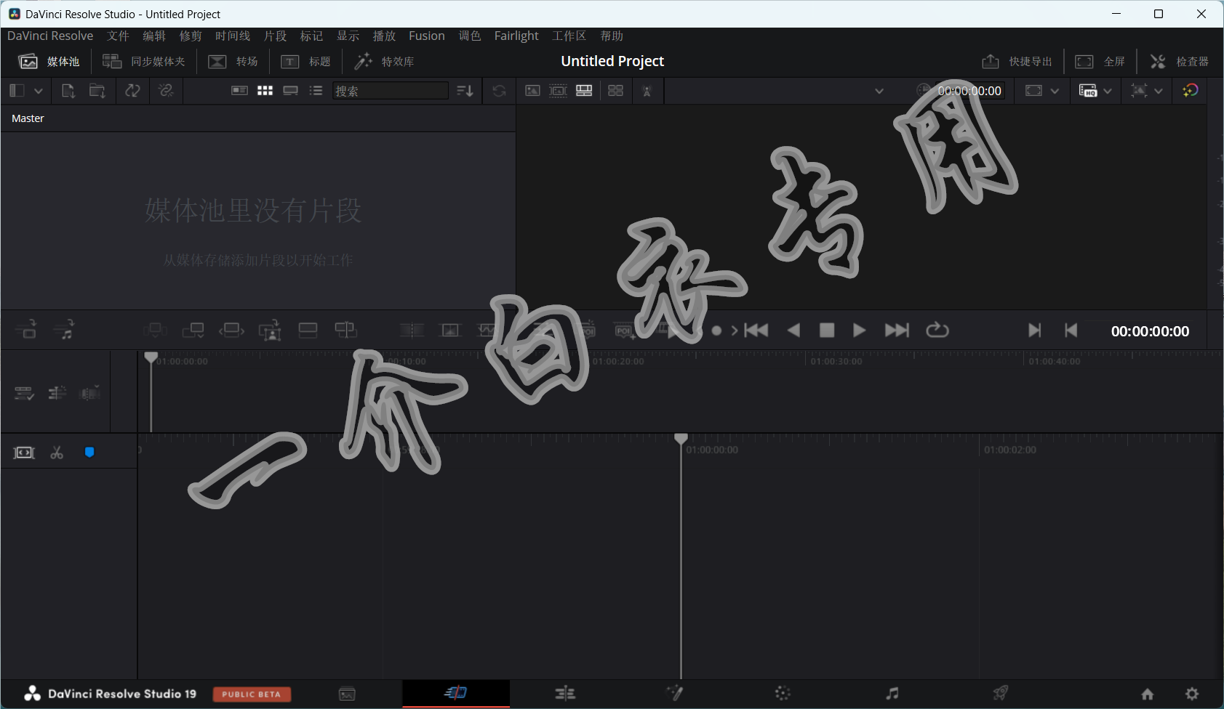Open the timeline resolution dropdown arrow
Image resolution: width=1224 pixels, height=709 pixels.
click(1055, 91)
